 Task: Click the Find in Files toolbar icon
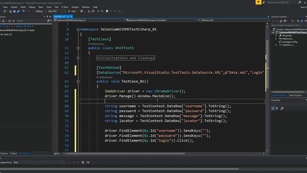pyautogui.click(x=82, y=12)
